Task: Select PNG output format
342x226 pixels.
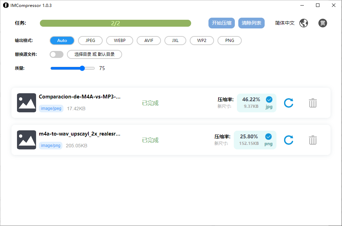Action: pos(230,41)
